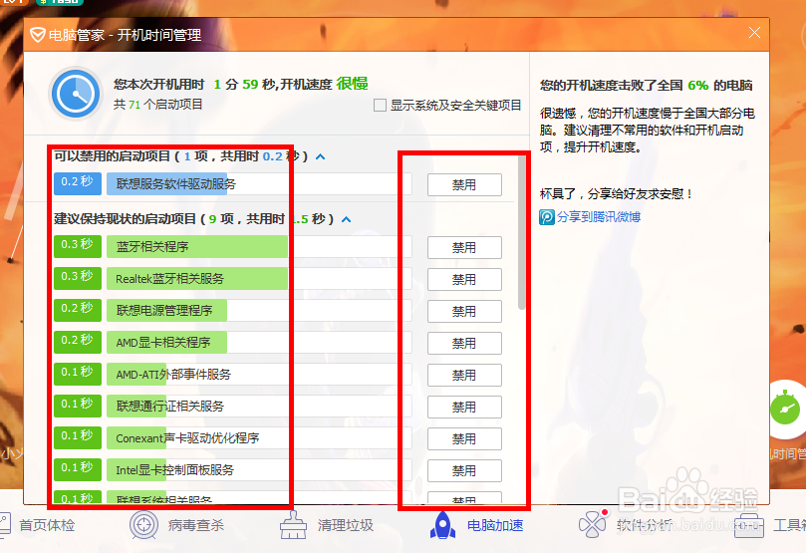Disable 蓝牙相关程序 startup item

(x=464, y=248)
